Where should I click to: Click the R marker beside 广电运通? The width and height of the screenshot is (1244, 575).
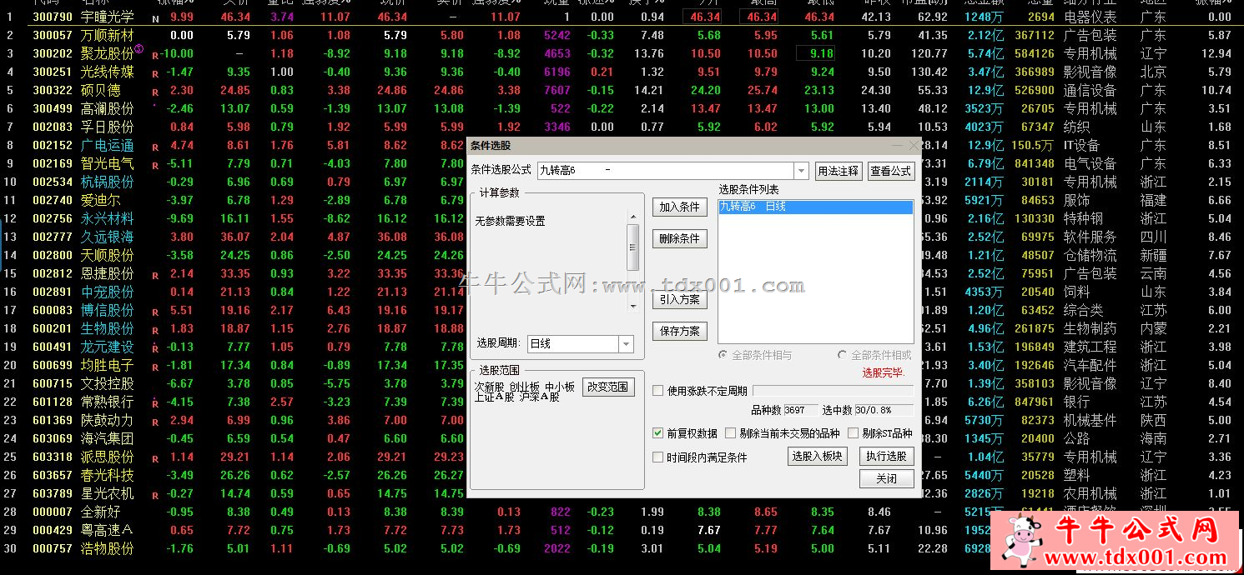pyautogui.click(x=155, y=147)
